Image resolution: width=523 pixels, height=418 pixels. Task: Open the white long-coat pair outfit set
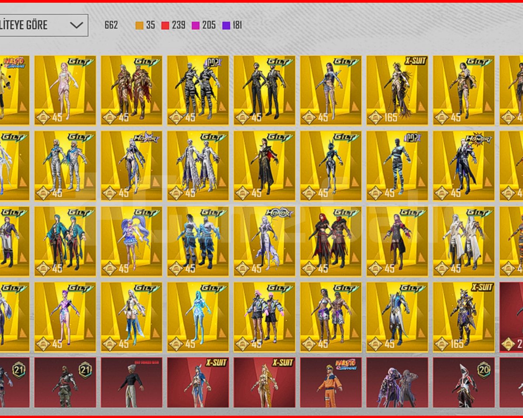pyautogui.click(x=198, y=166)
